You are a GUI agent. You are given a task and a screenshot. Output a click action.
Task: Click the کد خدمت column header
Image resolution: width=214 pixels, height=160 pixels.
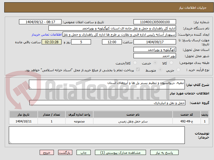[x=187, y=114]
